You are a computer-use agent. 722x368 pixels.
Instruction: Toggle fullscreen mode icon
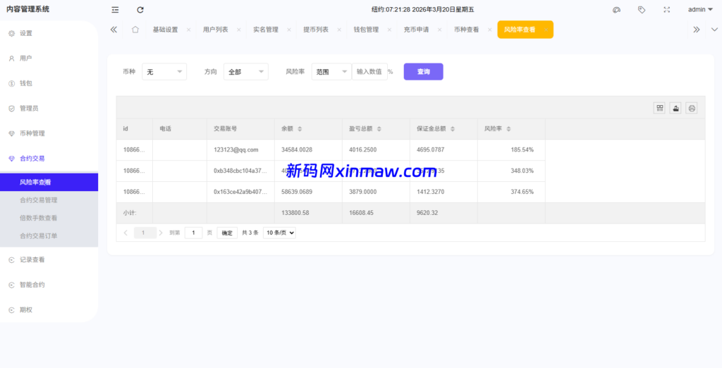point(666,10)
